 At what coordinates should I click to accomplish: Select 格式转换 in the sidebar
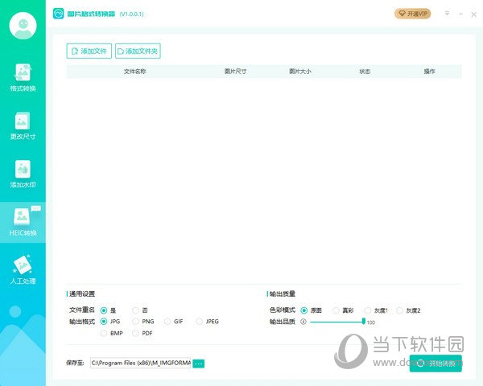pos(23,77)
